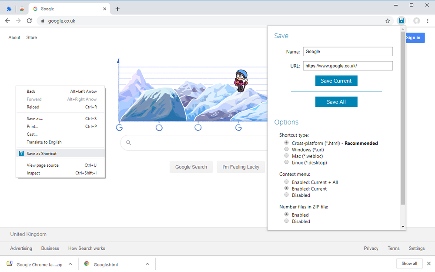The height and width of the screenshot is (272, 435).
Task: Choose Save as Shortcut context menu entry
Action: pyautogui.click(x=60, y=154)
